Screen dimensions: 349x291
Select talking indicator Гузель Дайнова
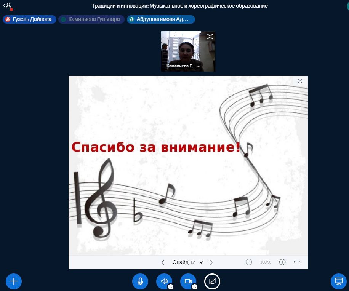[x=29, y=19]
